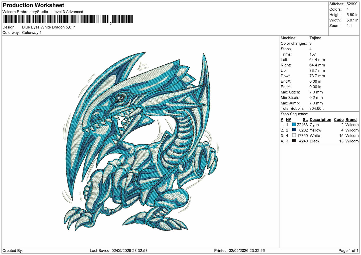Screen dimensions: 361x255
Task: Click the Stitches value 52699
Action: point(352,4)
